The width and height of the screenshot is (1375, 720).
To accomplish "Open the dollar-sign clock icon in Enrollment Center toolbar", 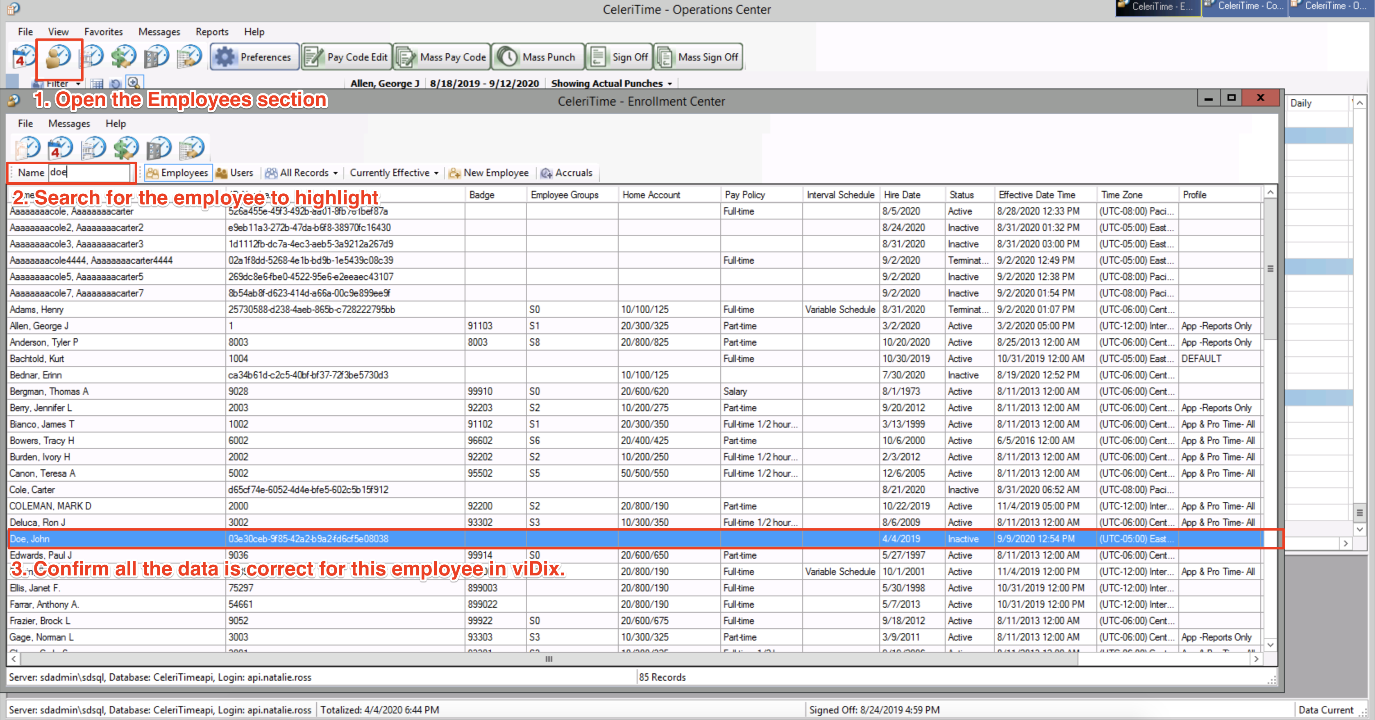I will (x=126, y=148).
